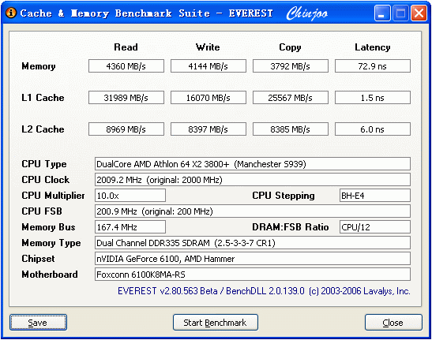Select the Memory Latency value 72.9 ns
Image resolution: width=432 pixels, height=340 pixels.
pyautogui.click(x=373, y=66)
